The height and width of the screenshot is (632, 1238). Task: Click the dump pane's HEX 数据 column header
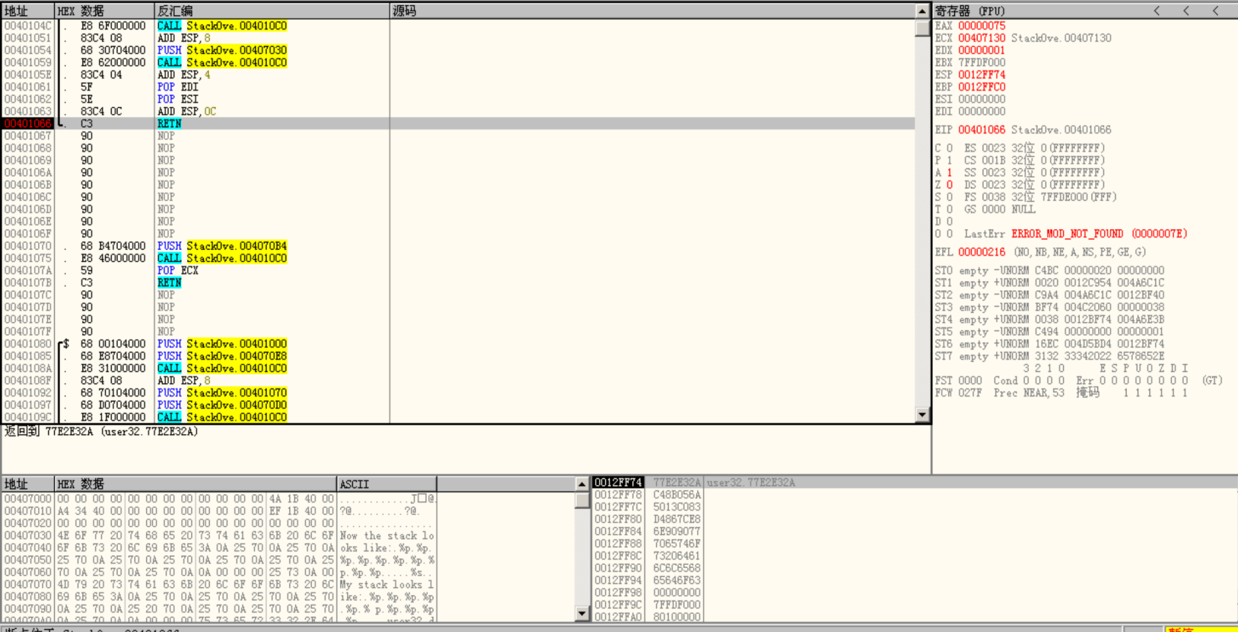pyautogui.click(x=195, y=484)
